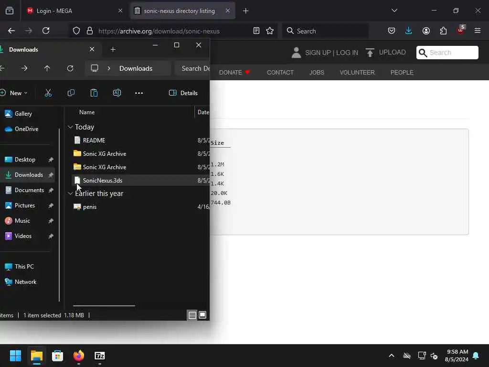Toggle reader view in Firefox
This screenshot has width=489, height=367.
[256, 31]
